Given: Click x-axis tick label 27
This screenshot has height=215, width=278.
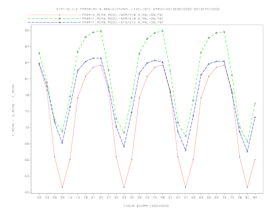Looking at the screenshot, I should [x=108, y=197].
